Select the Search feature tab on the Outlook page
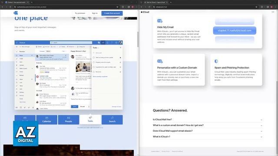 [112, 120]
